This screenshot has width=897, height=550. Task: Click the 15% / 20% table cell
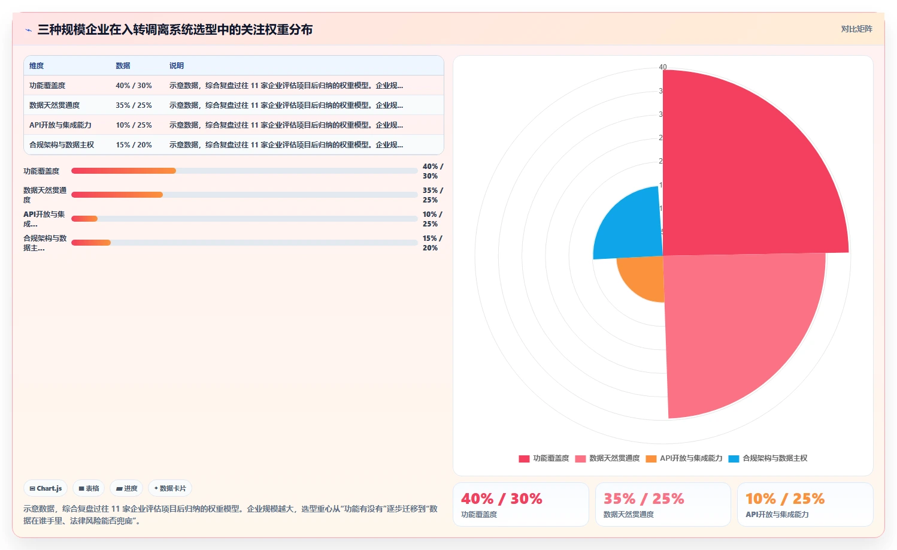(137, 145)
